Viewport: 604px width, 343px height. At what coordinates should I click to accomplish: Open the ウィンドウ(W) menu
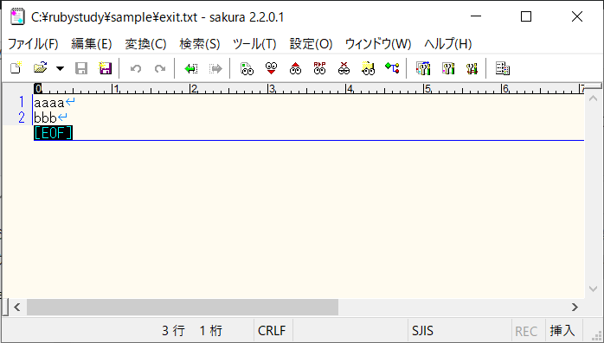click(378, 44)
